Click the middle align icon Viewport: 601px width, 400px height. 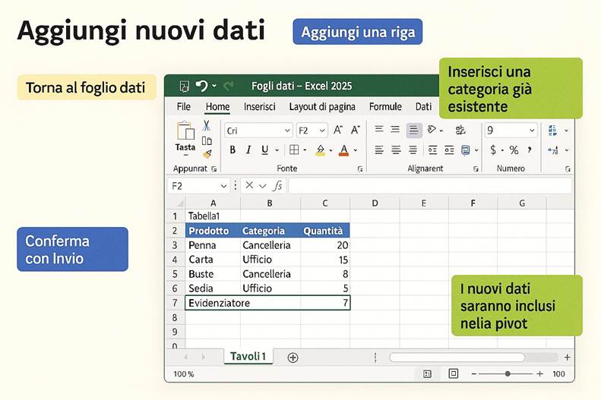395,129
